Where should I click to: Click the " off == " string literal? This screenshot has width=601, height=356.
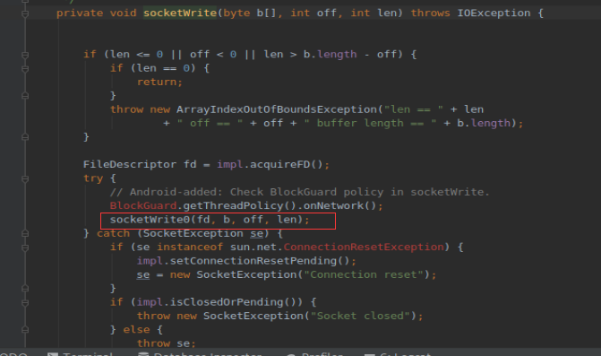tap(210, 124)
